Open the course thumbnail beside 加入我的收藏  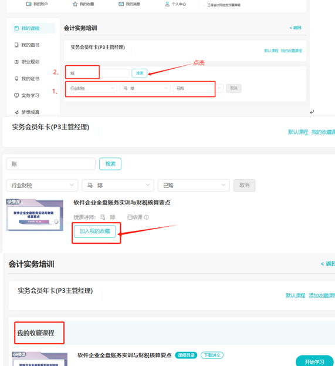(x=35, y=215)
